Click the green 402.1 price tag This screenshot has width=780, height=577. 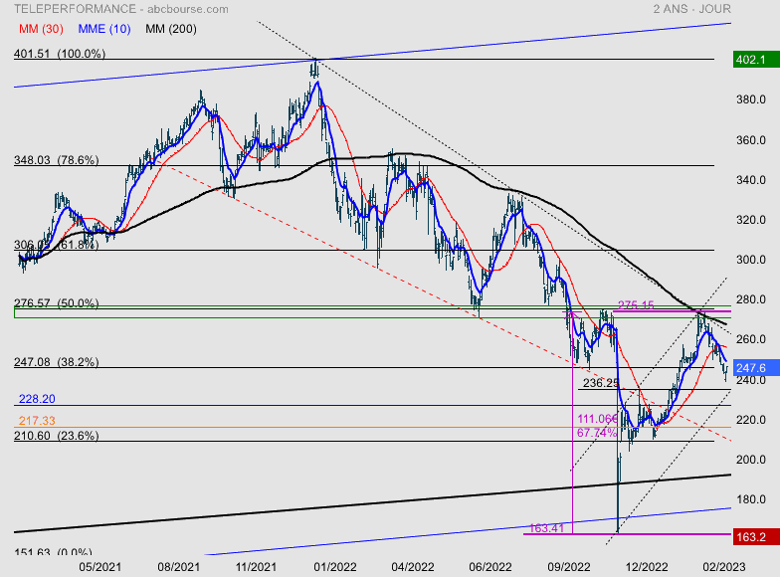click(x=756, y=60)
